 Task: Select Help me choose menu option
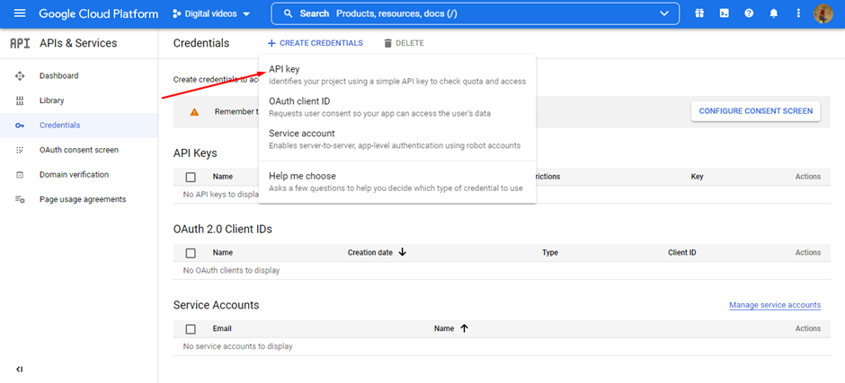(397, 182)
